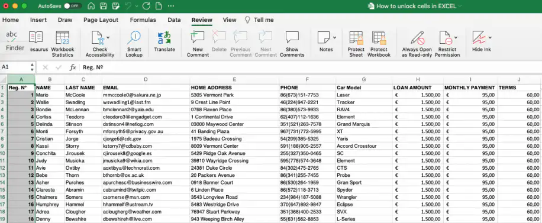Click the formula bar confirm checkmark
Viewport: 542px width, 223px height.
point(59,67)
